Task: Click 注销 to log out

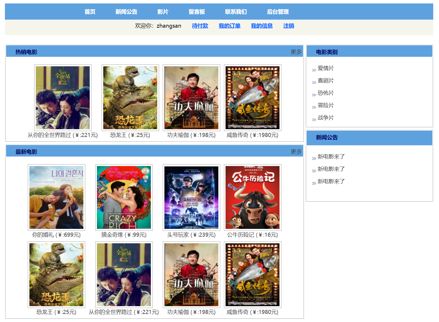Action: [x=288, y=26]
